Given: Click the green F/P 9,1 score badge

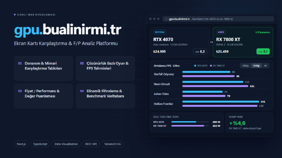Looking at the screenshot, I should [x=263, y=52].
